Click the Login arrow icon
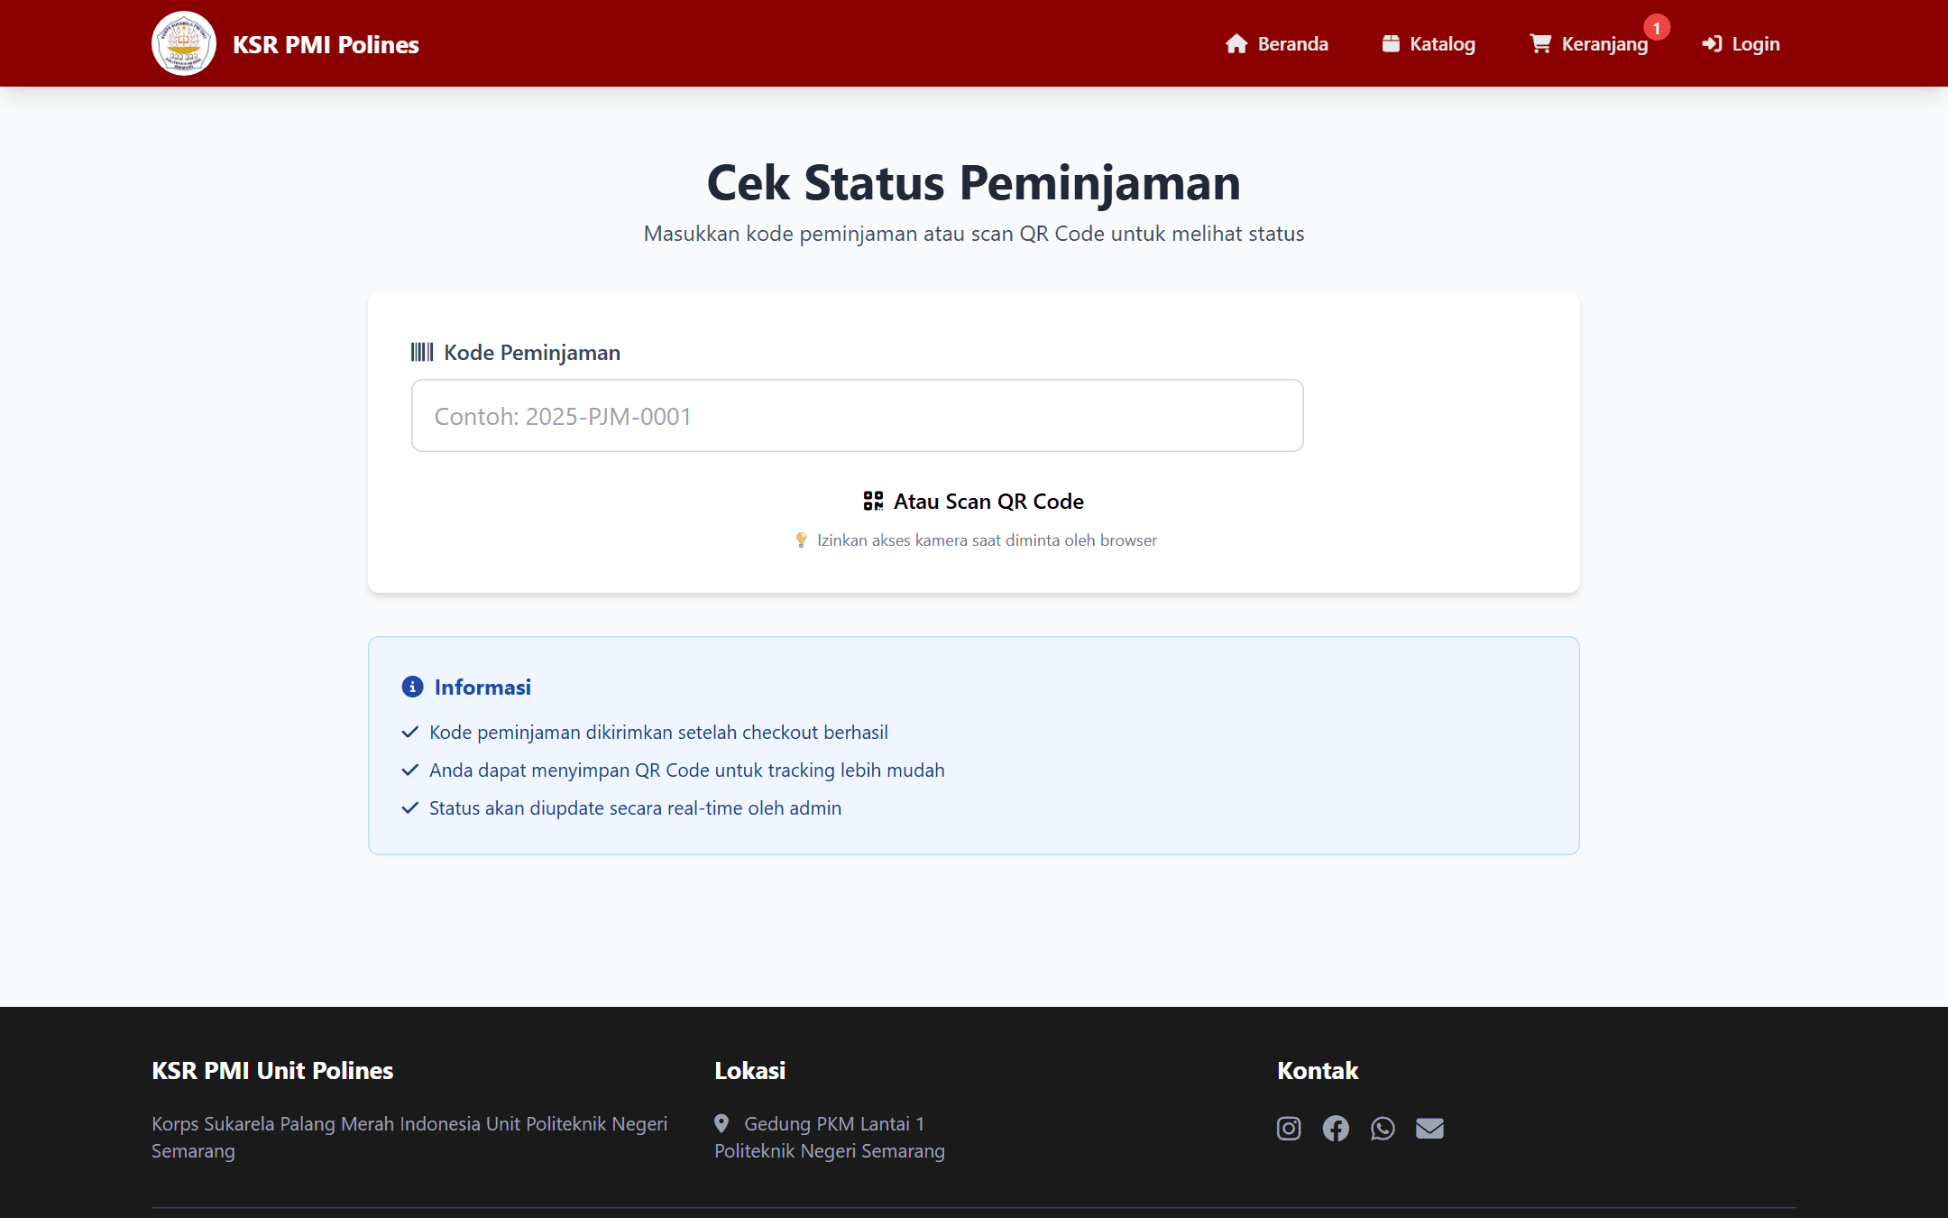The width and height of the screenshot is (1948, 1218). tap(1712, 43)
